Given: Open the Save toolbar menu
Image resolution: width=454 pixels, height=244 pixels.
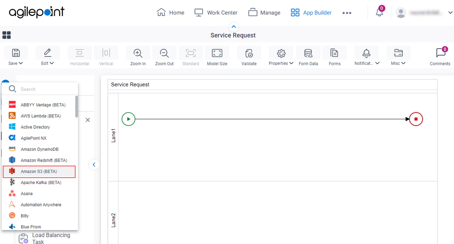Looking at the screenshot, I should [16, 57].
